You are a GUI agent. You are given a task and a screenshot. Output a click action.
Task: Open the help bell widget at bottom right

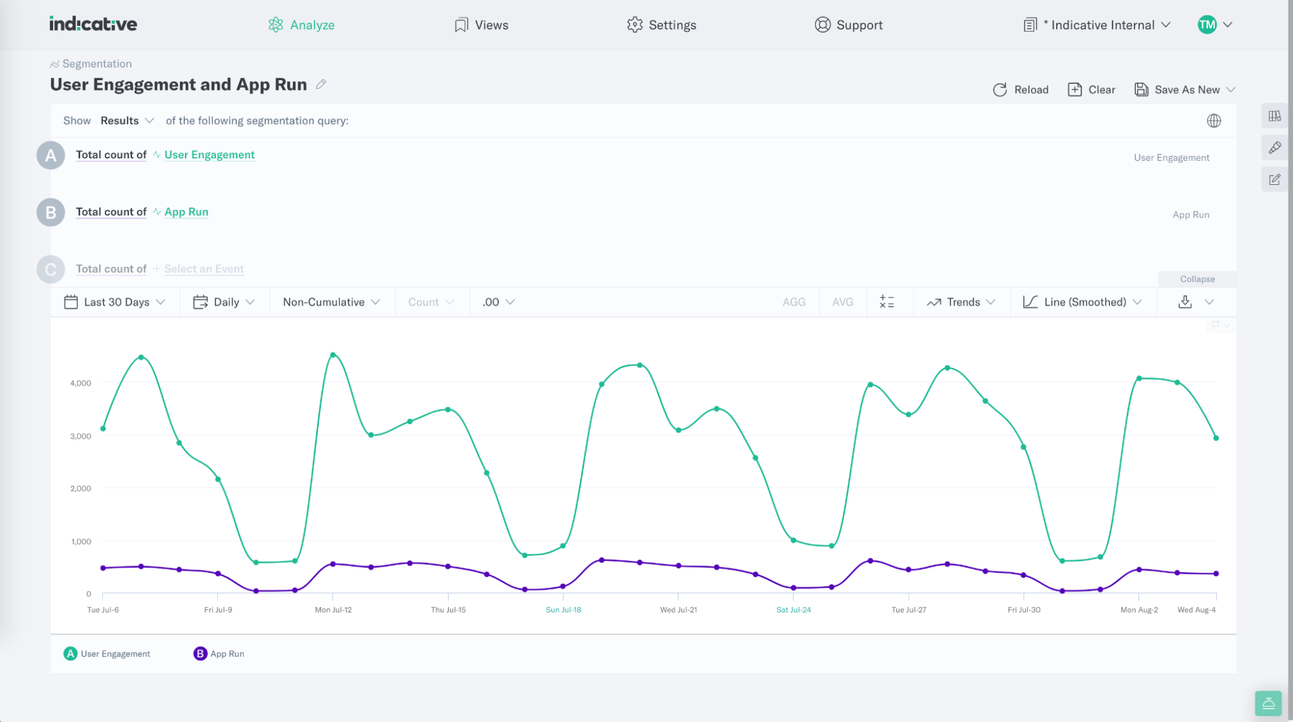click(x=1268, y=703)
